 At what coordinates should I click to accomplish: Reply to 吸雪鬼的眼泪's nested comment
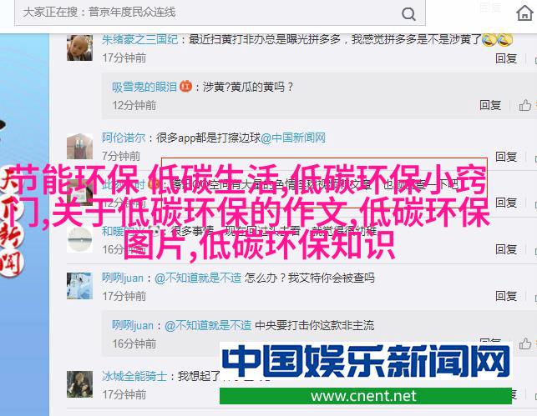click(490, 105)
